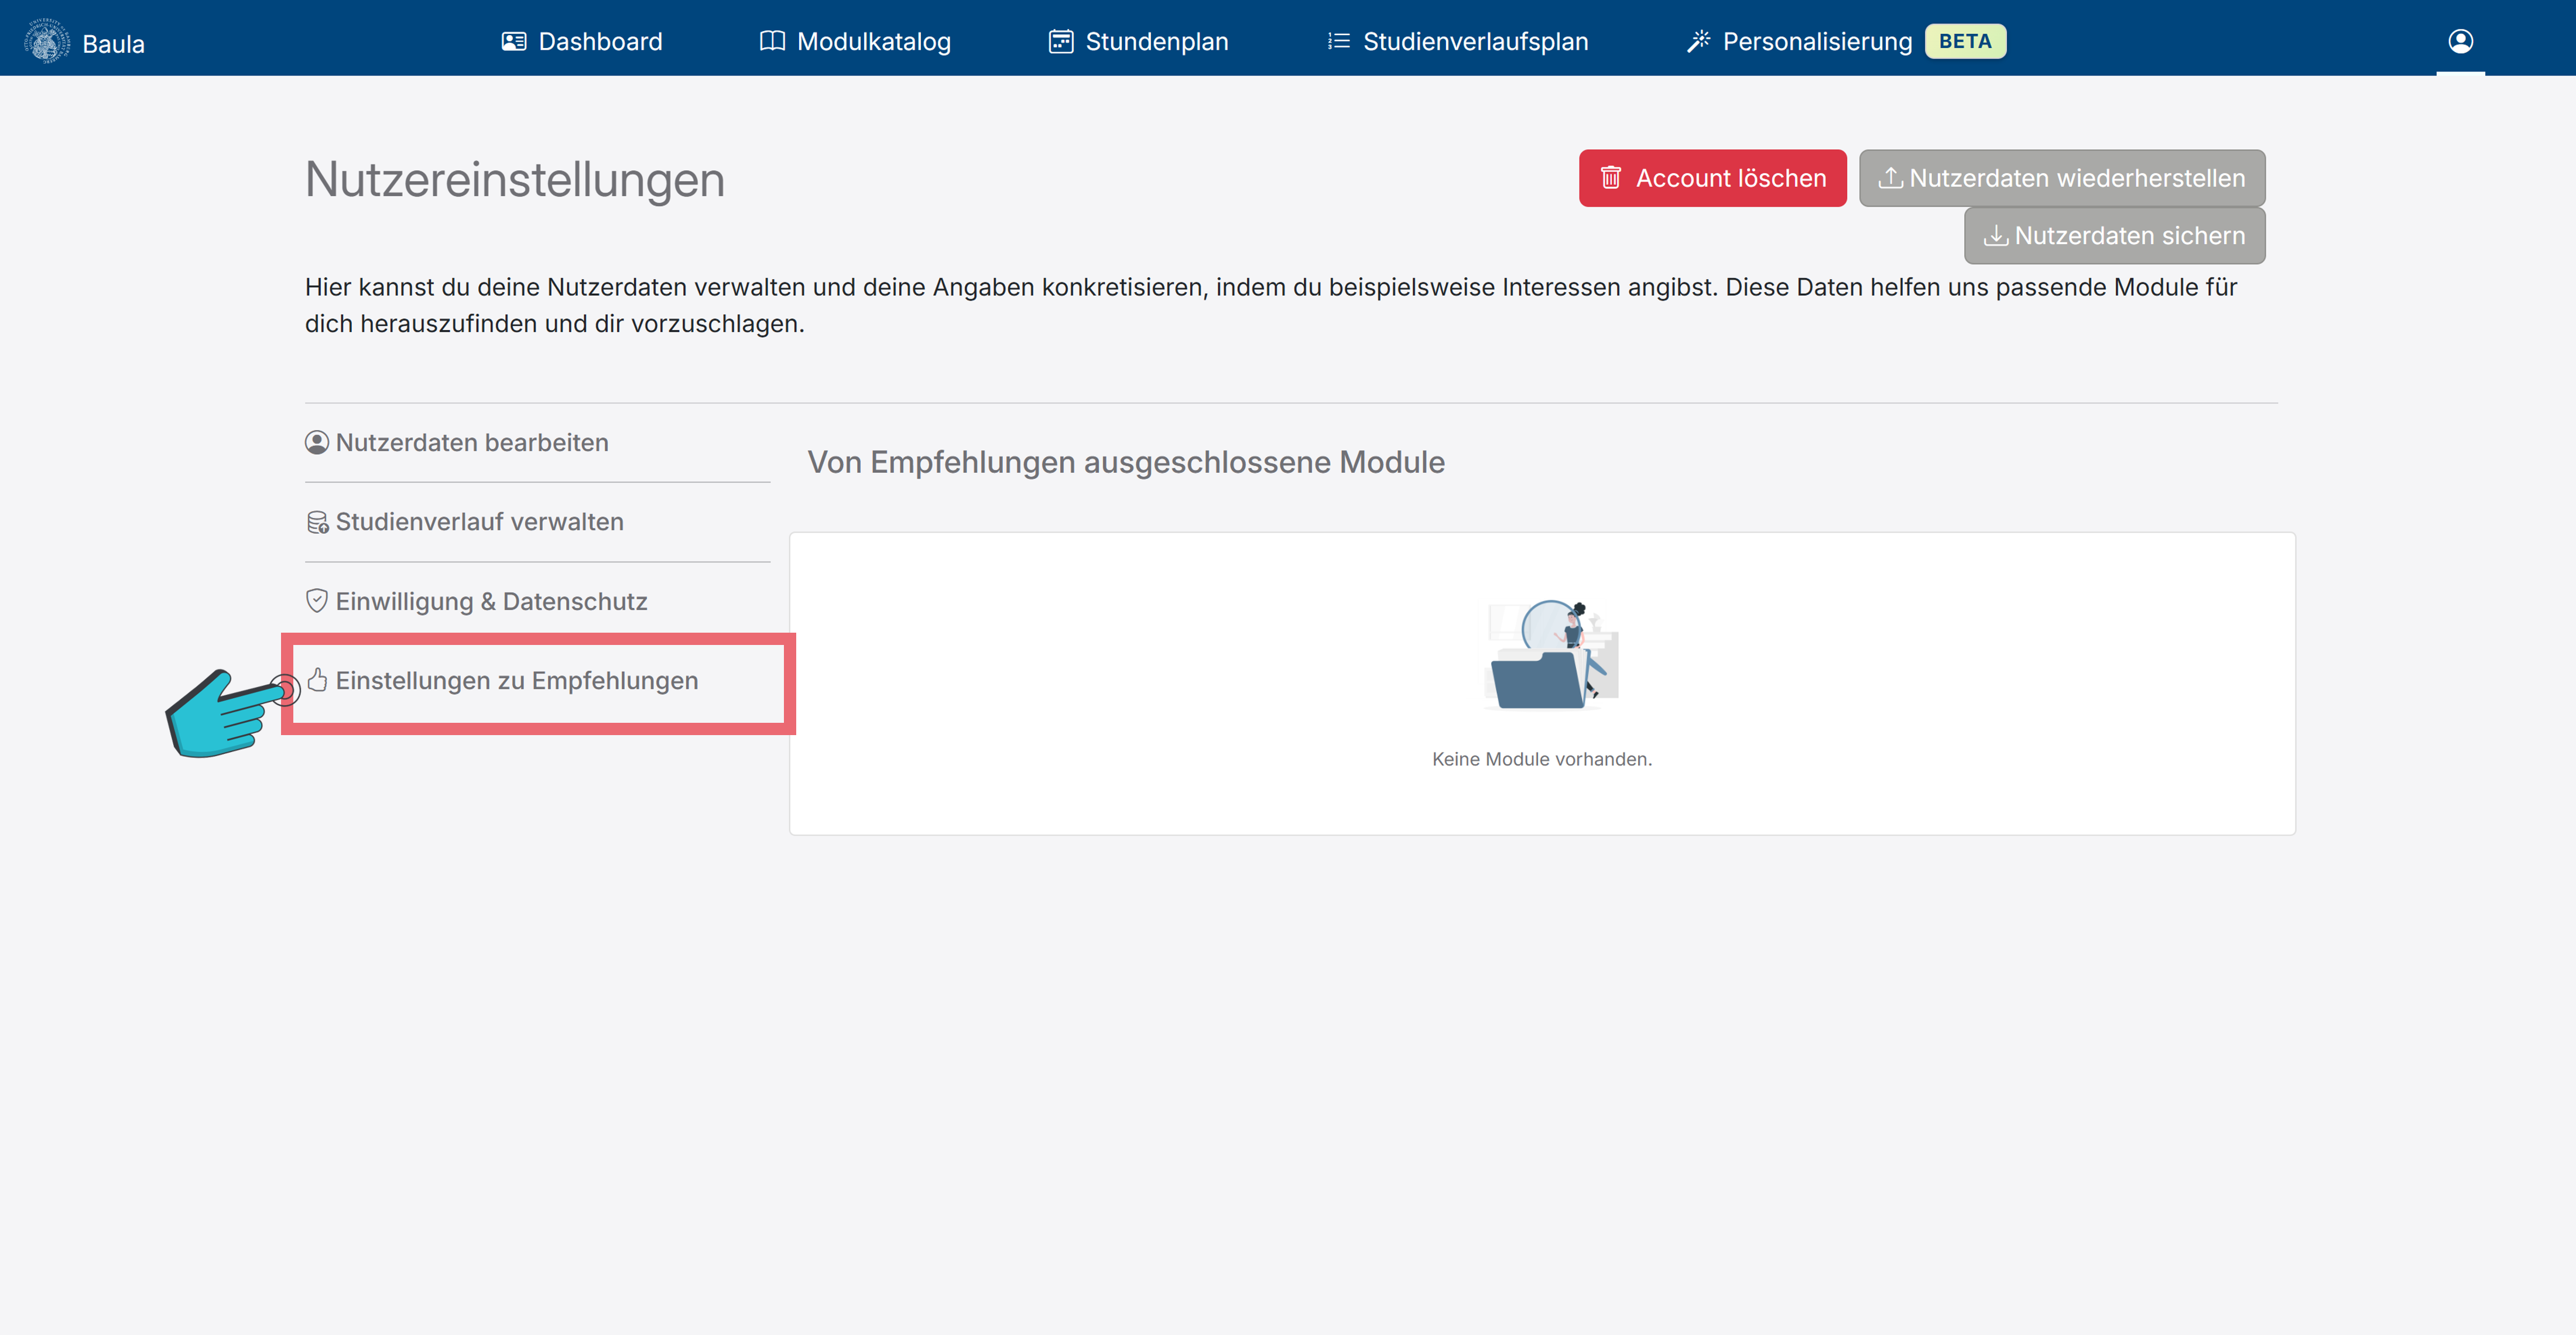Image resolution: width=2576 pixels, height=1335 pixels.
Task: Click the person icon beside Nutzerdaten bearbeiten
Action: point(317,442)
